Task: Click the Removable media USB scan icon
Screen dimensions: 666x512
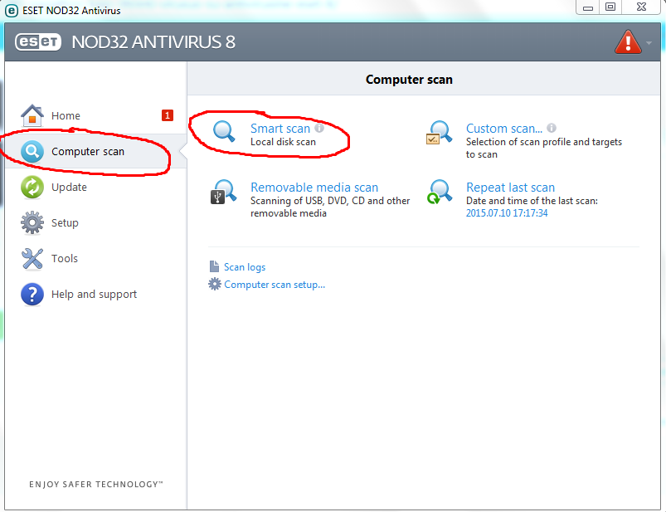Action: [223, 192]
